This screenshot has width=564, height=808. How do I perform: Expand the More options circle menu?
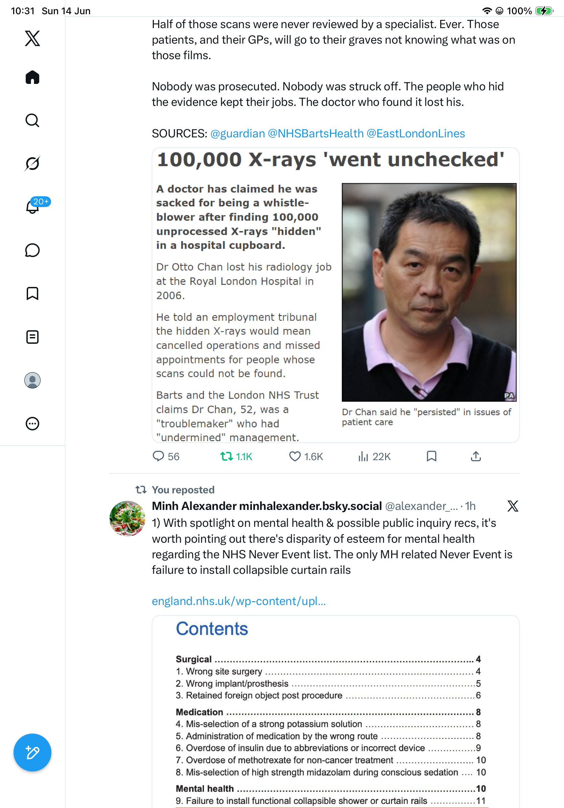[32, 424]
